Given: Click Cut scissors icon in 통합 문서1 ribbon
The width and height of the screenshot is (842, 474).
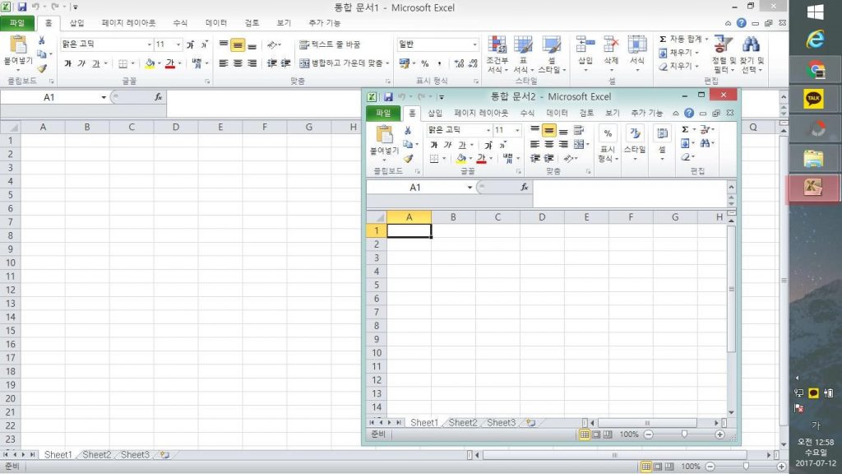Looking at the screenshot, I should [41, 41].
